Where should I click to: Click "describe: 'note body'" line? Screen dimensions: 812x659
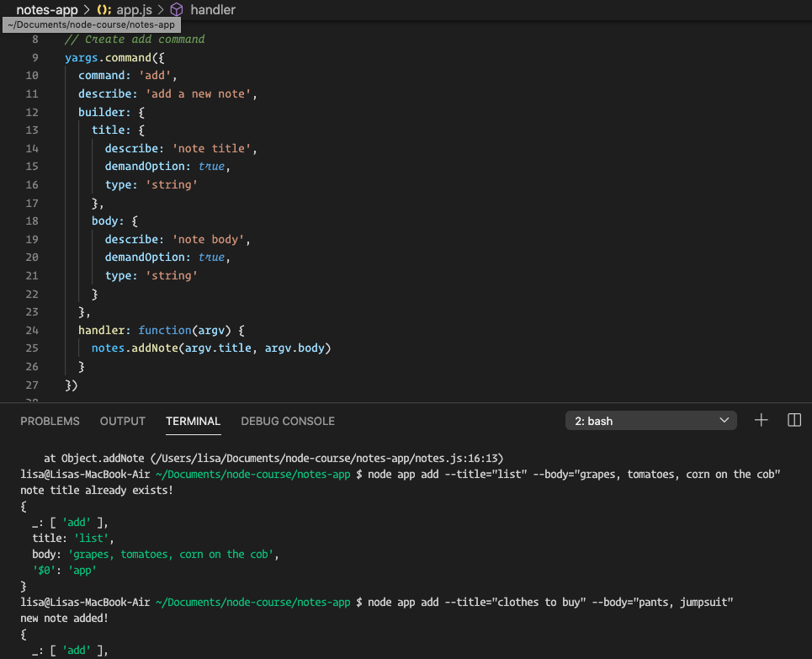pos(178,239)
